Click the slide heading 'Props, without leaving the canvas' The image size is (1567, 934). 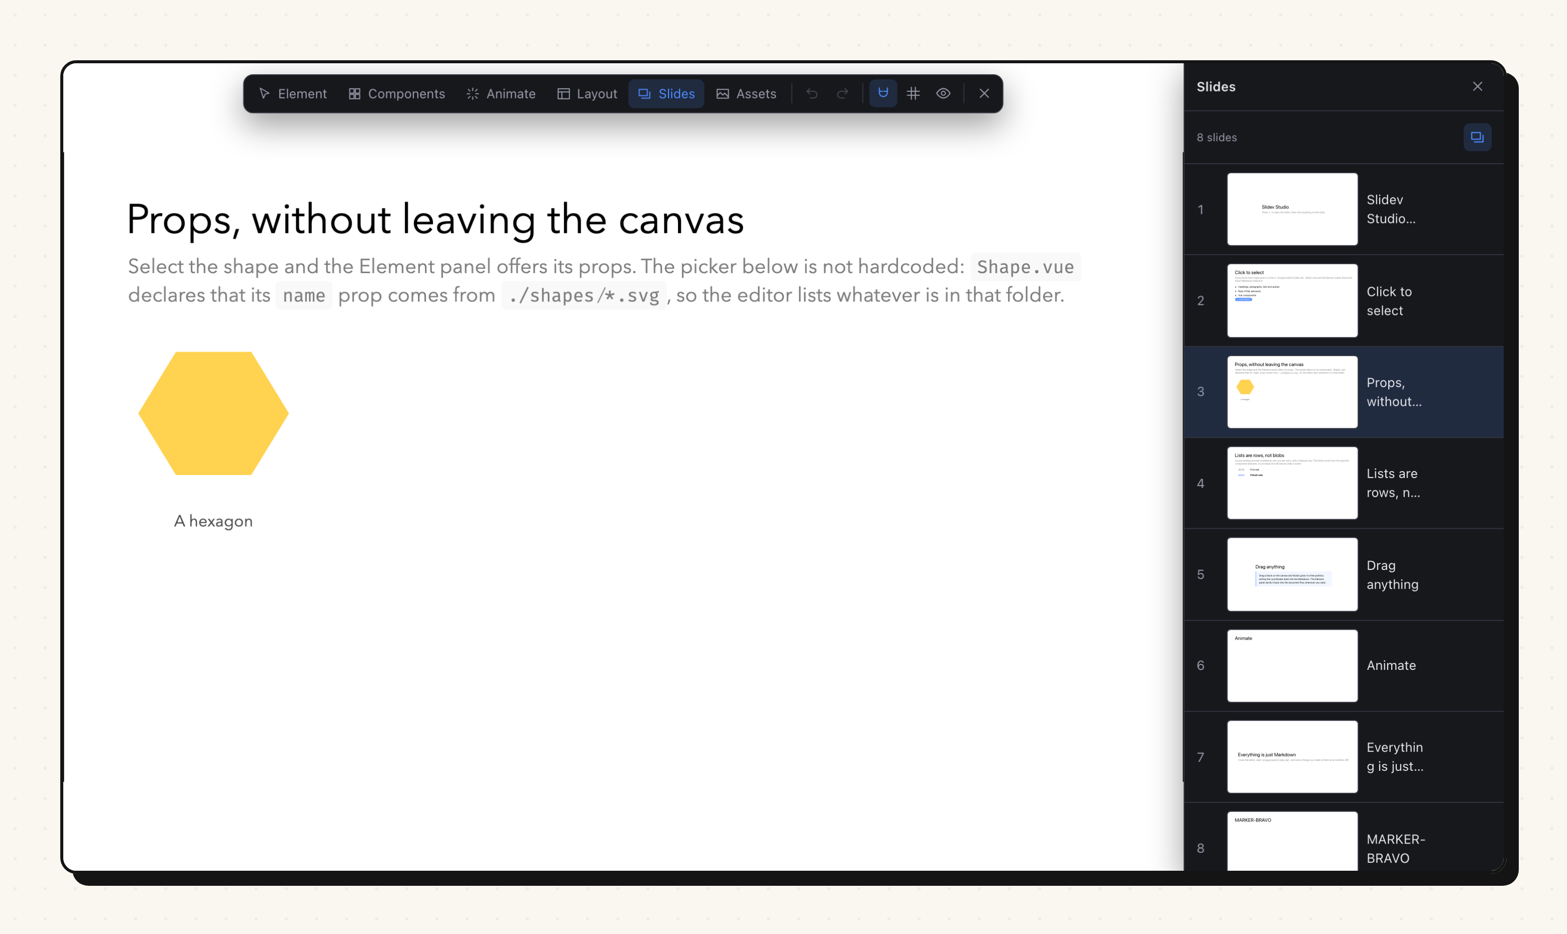coord(435,219)
